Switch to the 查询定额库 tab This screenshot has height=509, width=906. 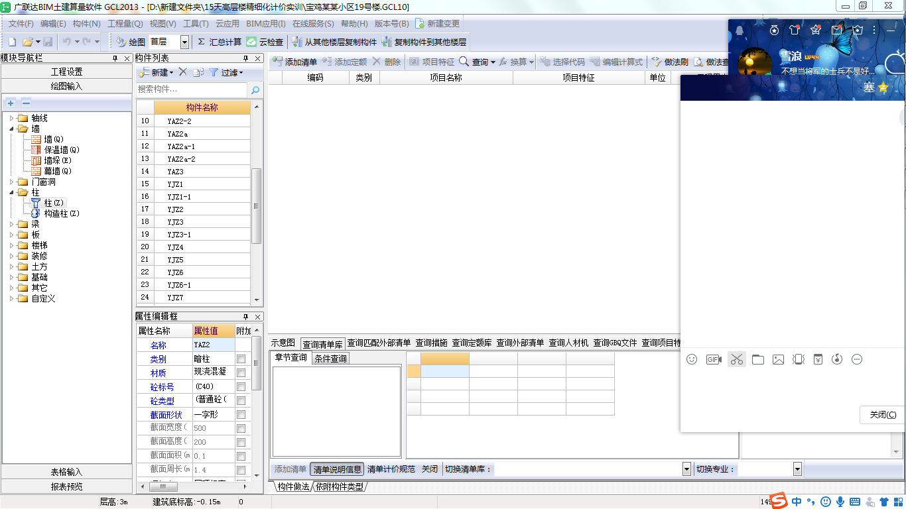pos(472,343)
